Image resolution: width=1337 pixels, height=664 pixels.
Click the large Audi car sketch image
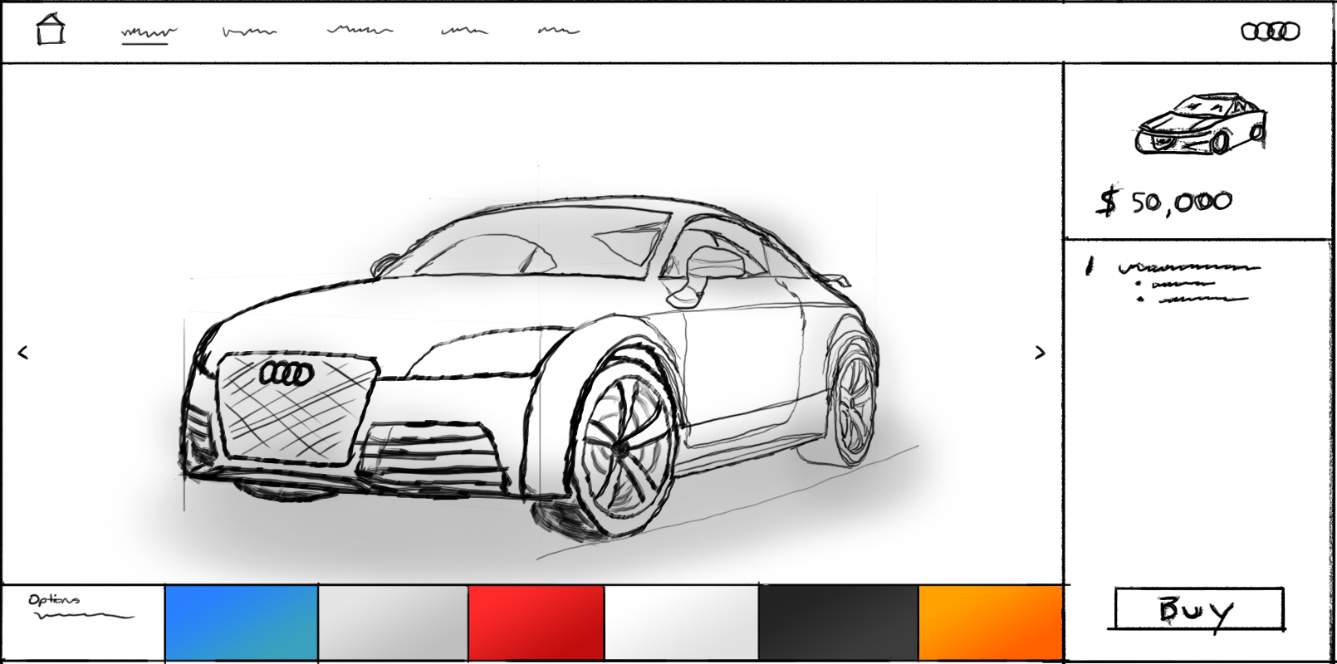pos(531,369)
